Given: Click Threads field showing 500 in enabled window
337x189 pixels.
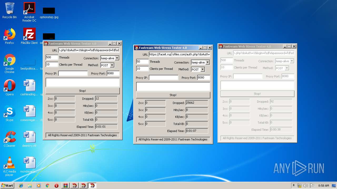Looking at the screenshot, I should coord(52,57).
